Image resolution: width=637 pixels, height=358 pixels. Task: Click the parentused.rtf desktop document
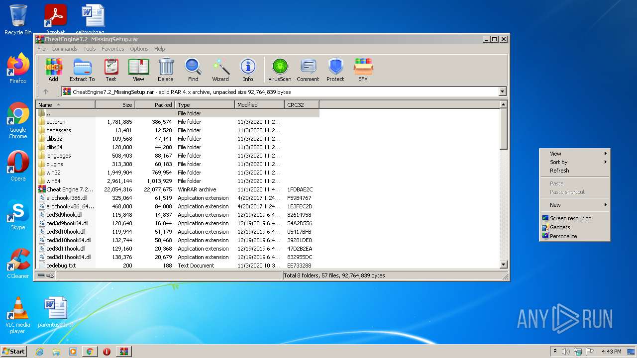[55, 312]
